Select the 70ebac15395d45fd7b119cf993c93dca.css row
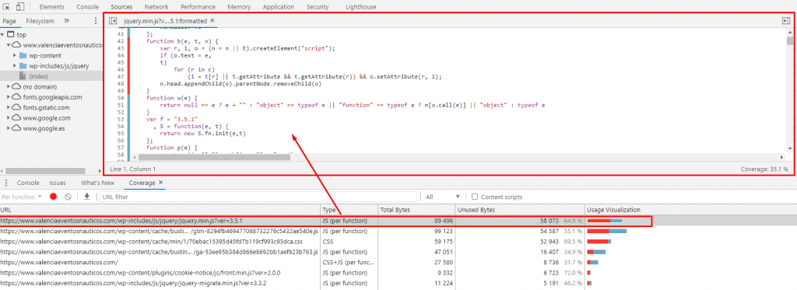Viewport: 797px width, 290px height. [x=398, y=241]
